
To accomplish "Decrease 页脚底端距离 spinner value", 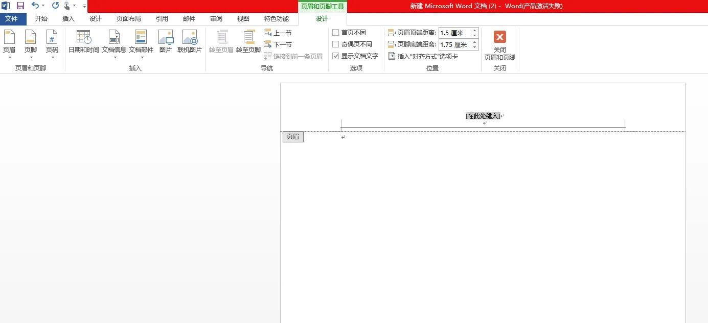I will (475, 47).
